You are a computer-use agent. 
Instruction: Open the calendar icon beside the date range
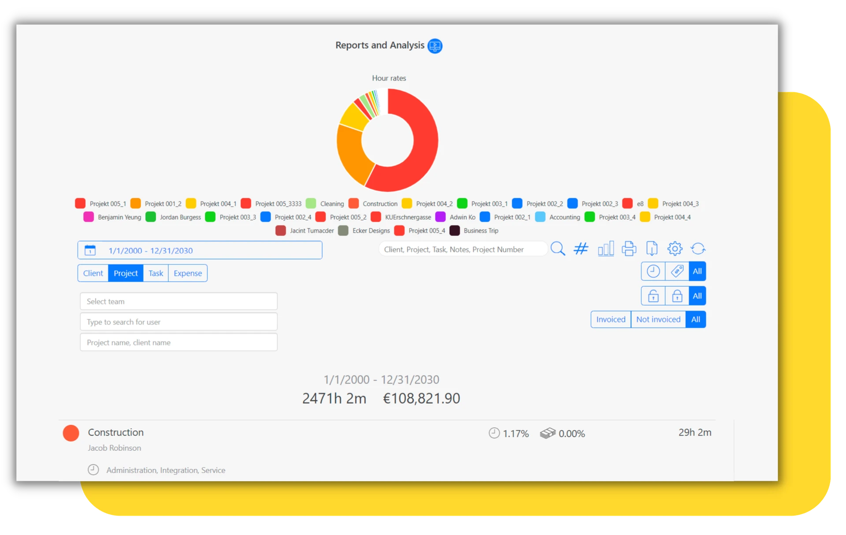90,250
